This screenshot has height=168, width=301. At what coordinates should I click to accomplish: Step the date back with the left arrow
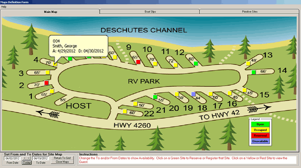click(25, 158)
